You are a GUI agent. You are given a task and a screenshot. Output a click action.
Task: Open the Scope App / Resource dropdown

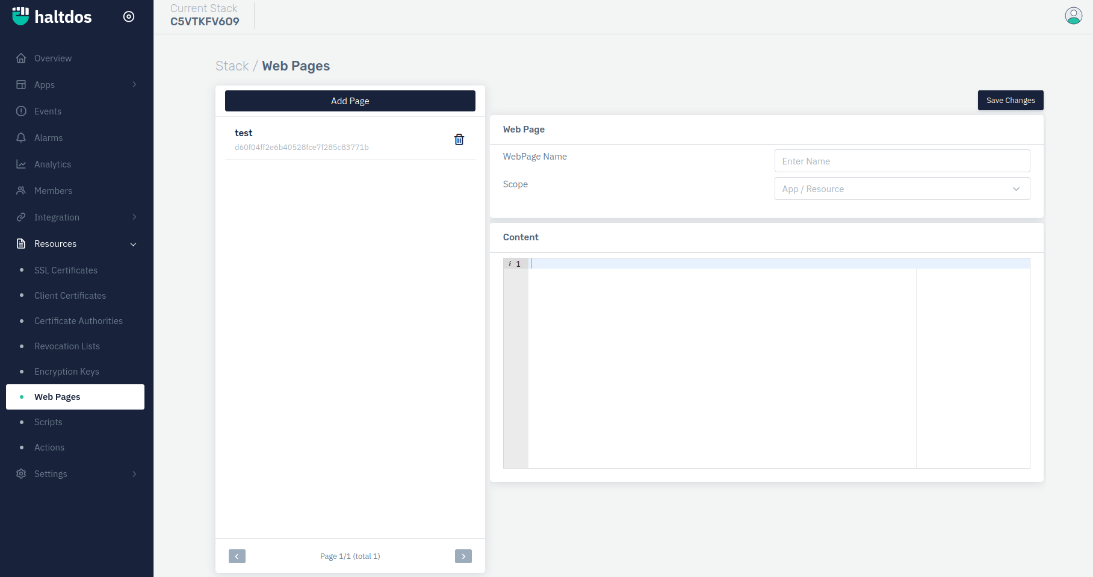pyautogui.click(x=902, y=189)
